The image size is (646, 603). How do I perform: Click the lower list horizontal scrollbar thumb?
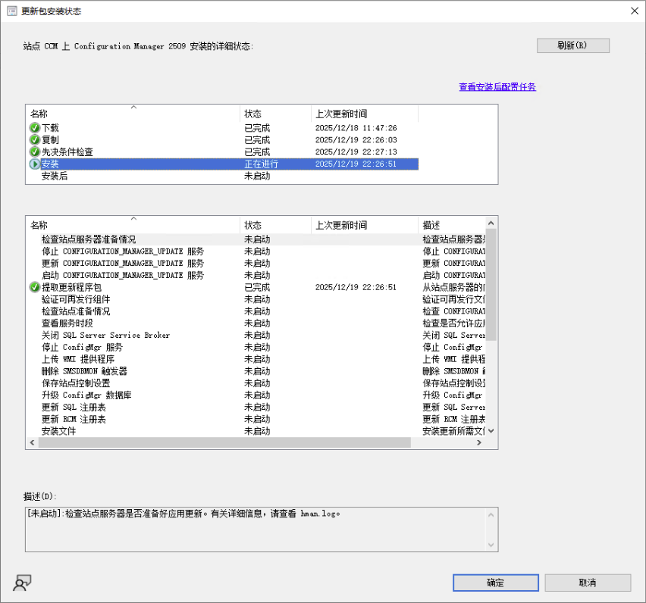[224, 442]
